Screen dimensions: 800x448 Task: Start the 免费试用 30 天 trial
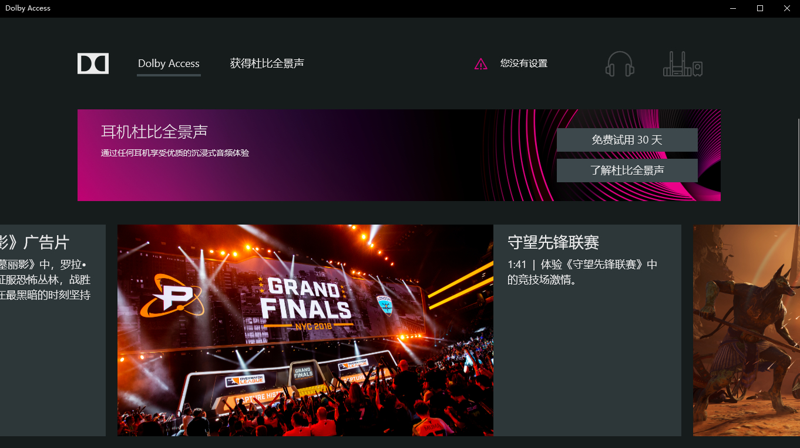pos(627,140)
